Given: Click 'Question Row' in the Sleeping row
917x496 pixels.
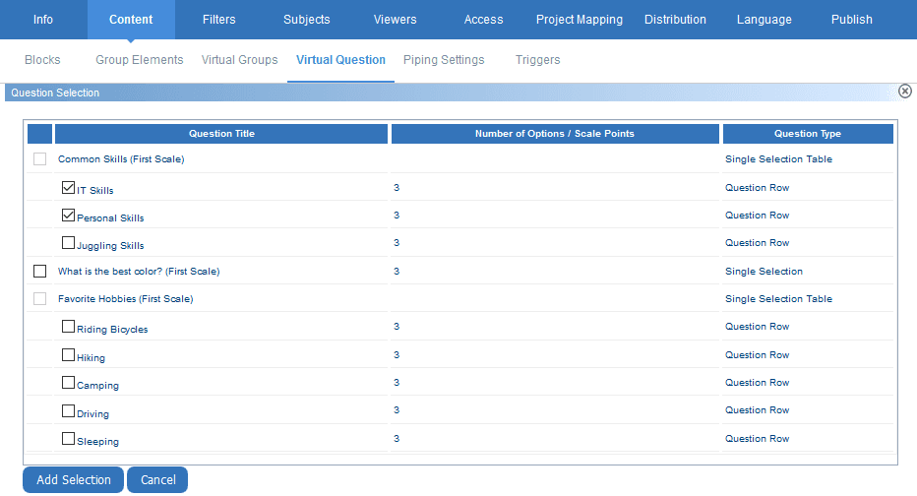Looking at the screenshot, I should 758,439.
